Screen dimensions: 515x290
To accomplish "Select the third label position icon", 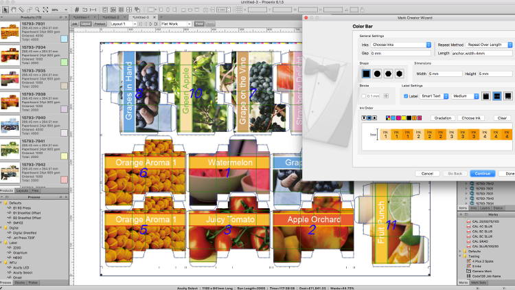I will 507,96.
